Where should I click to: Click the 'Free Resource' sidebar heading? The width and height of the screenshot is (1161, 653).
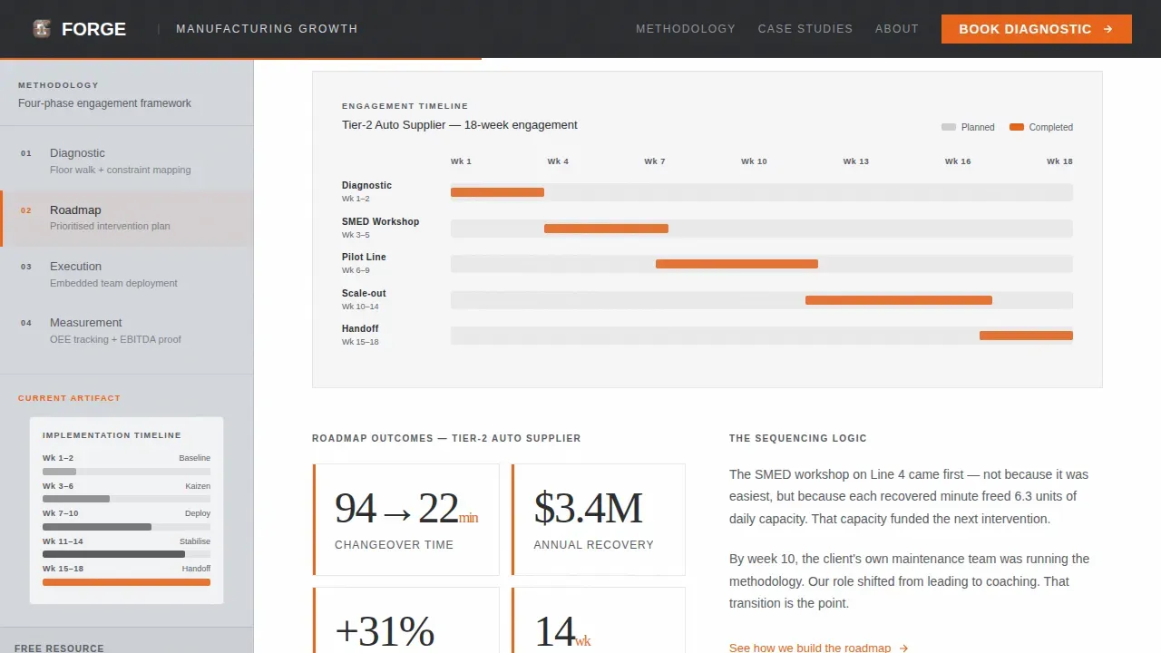[59, 648]
